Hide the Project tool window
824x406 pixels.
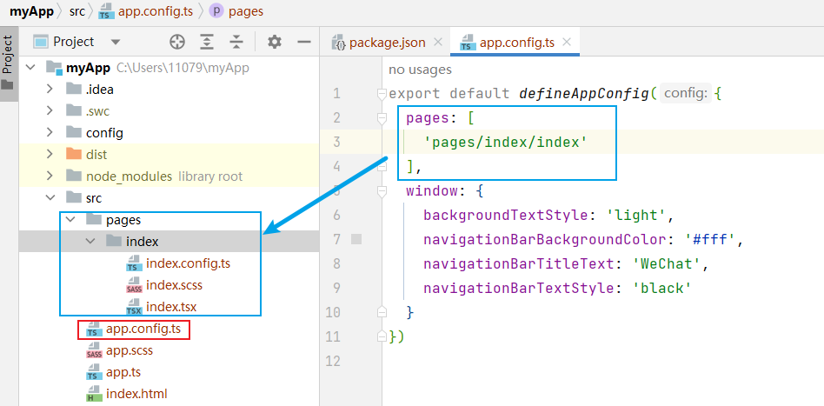click(x=303, y=42)
